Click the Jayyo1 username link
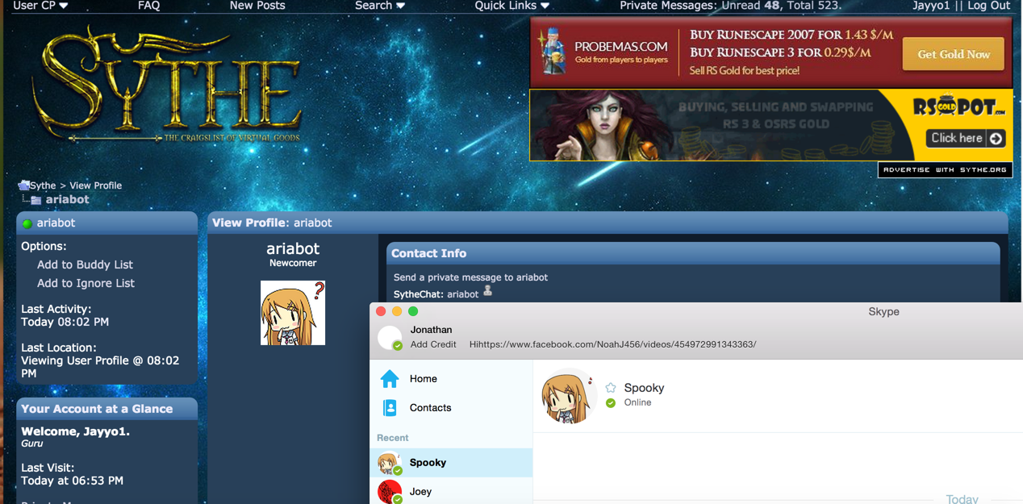The image size is (1023, 504). coord(931,6)
